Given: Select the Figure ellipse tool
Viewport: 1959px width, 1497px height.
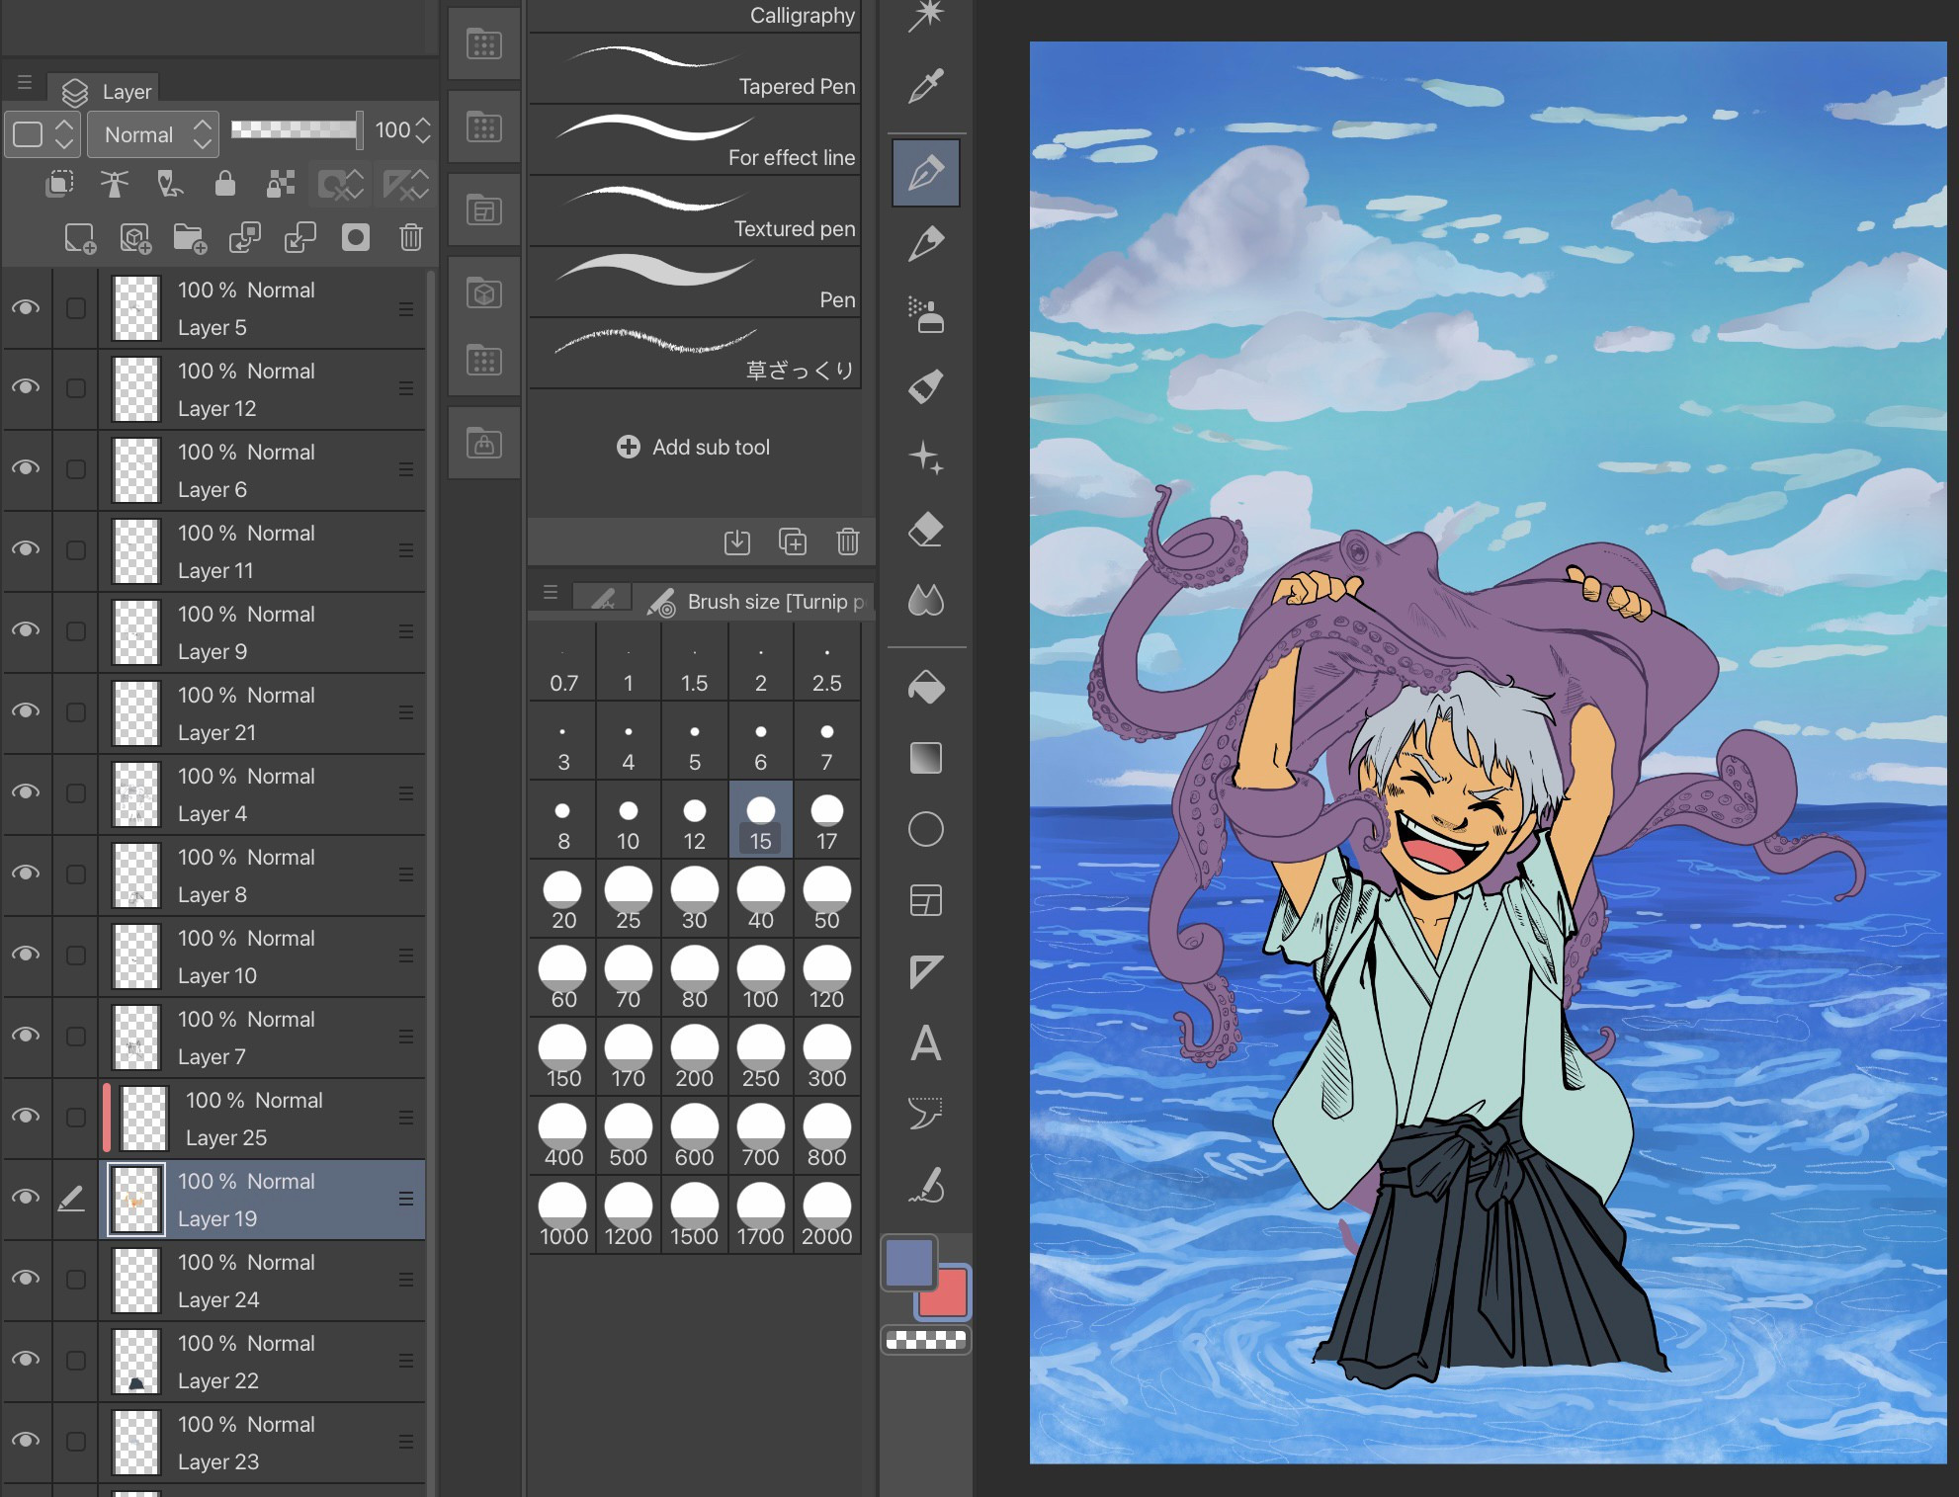Looking at the screenshot, I should tap(926, 829).
